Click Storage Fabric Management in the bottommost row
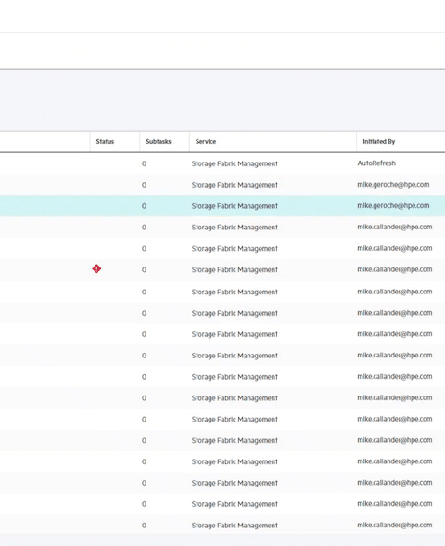445x546 pixels. pyautogui.click(x=235, y=526)
